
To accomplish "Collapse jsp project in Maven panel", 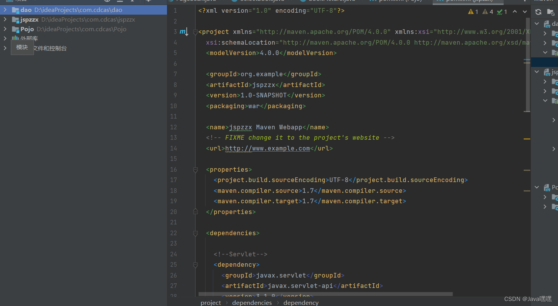I will (x=537, y=72).
